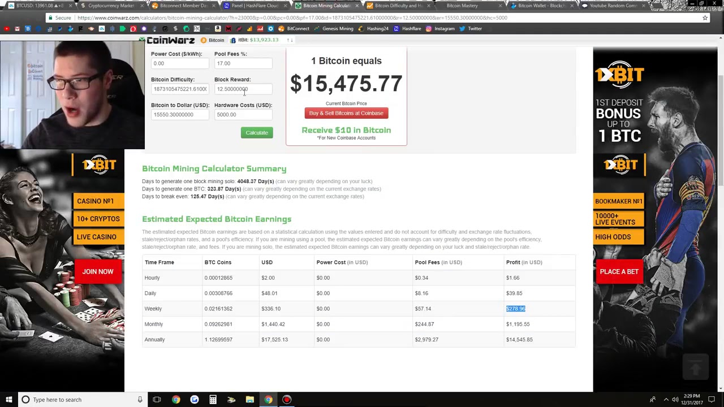This screenshot has width=724, height=407.
Task: Switch to the Panel HashFlare tab
Action: click(255, 6)
